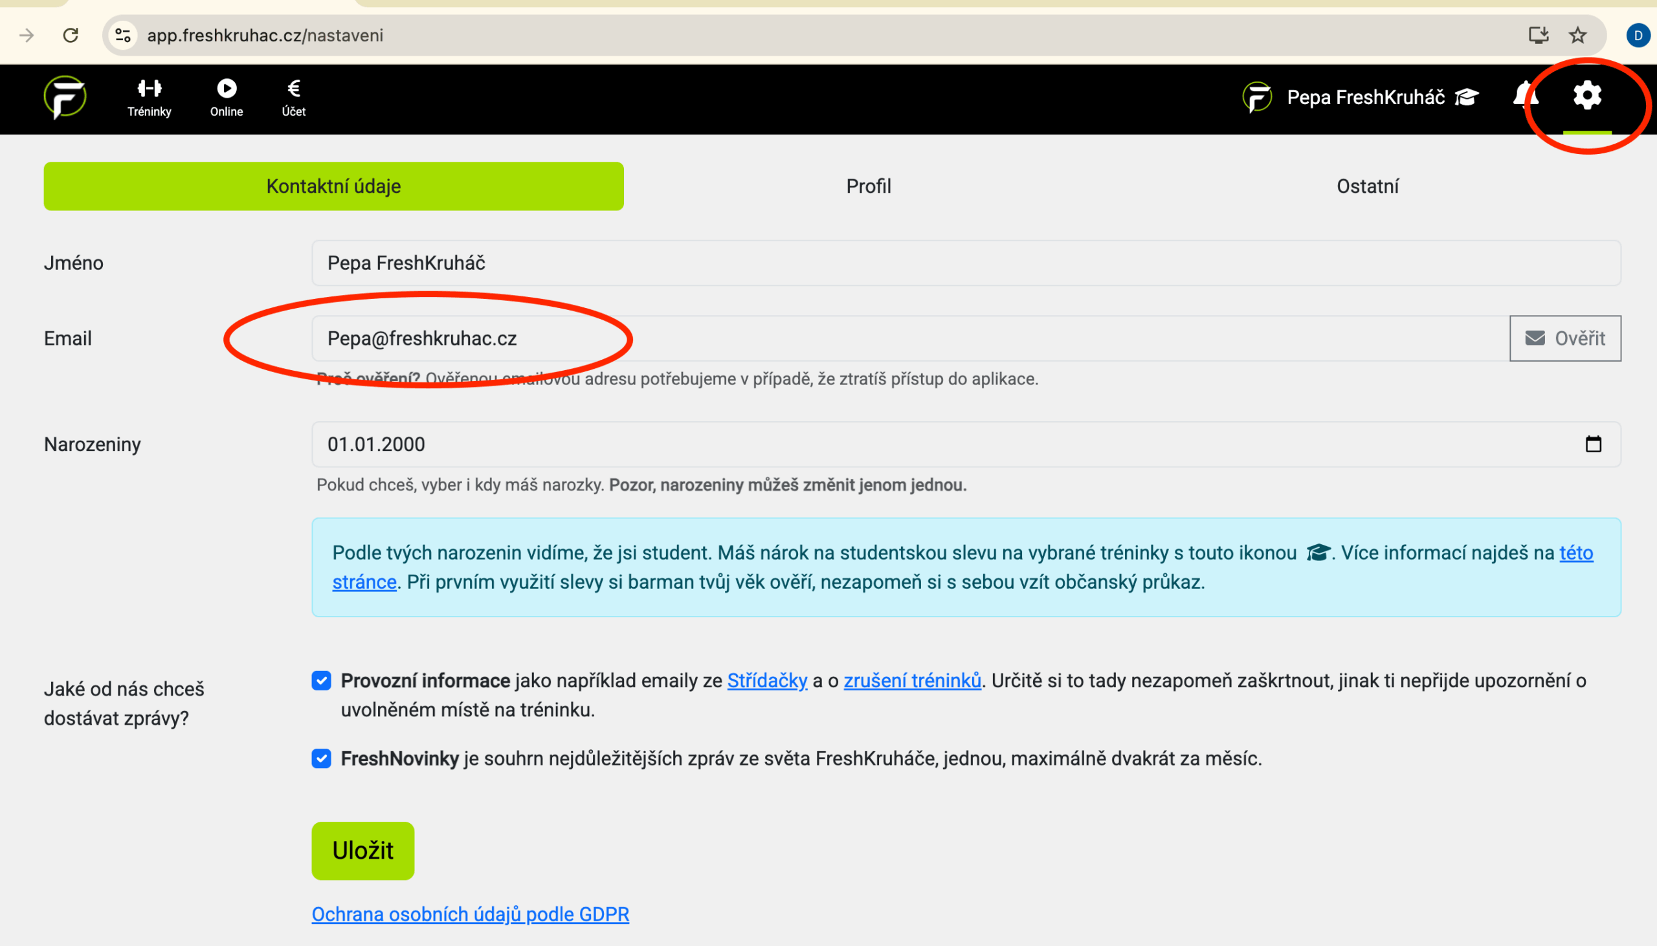Select the Kontaktní údaje tab
Image resolution: width=1657 pixels, height=946 pixels.
click(333, 186)
